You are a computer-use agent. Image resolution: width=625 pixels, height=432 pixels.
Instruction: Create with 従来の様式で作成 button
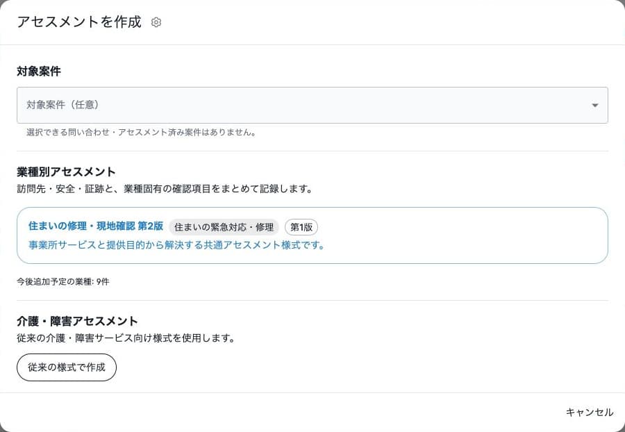pos(67,367)
